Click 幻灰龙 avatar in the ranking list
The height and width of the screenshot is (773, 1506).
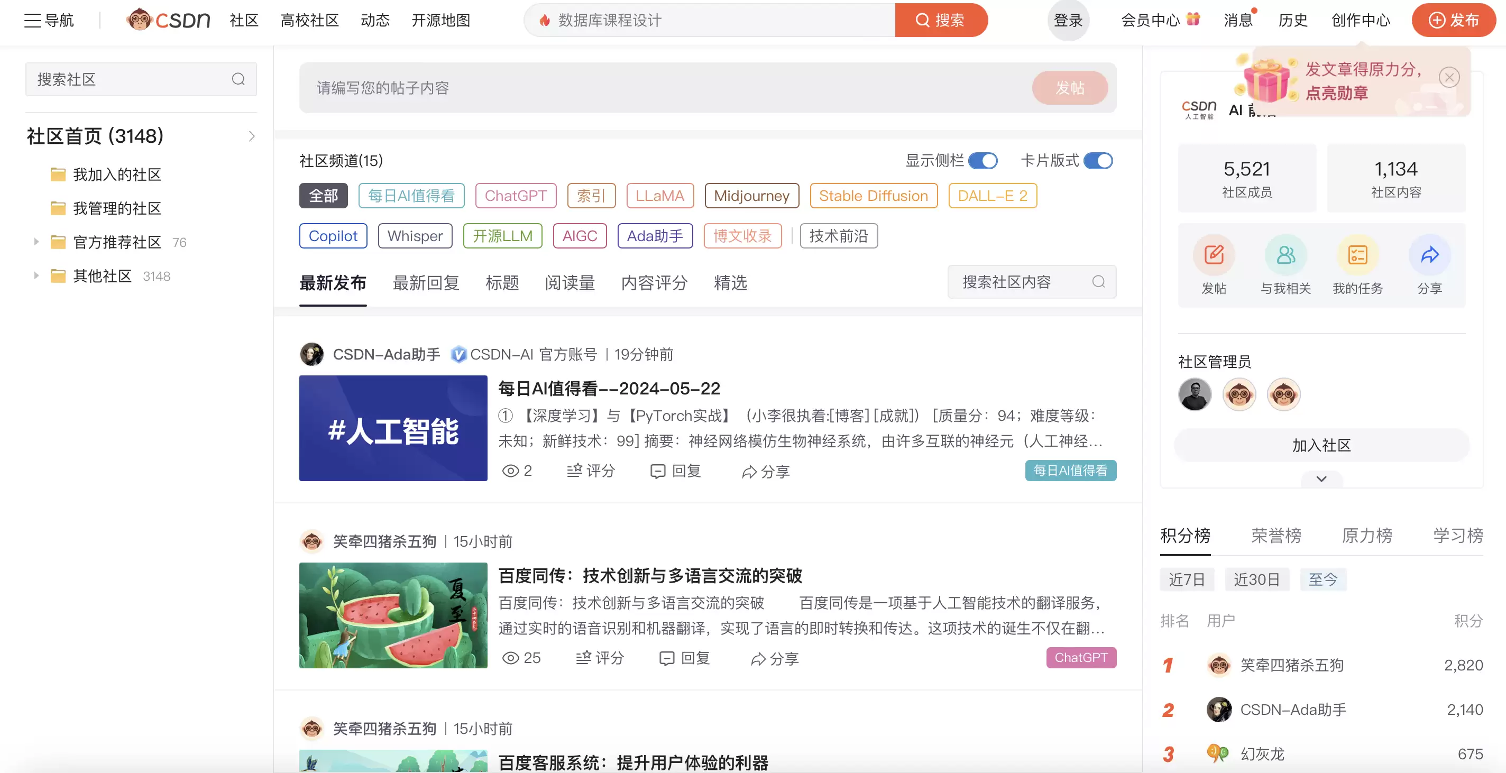pyautogui.click(x=1218, y=754)
